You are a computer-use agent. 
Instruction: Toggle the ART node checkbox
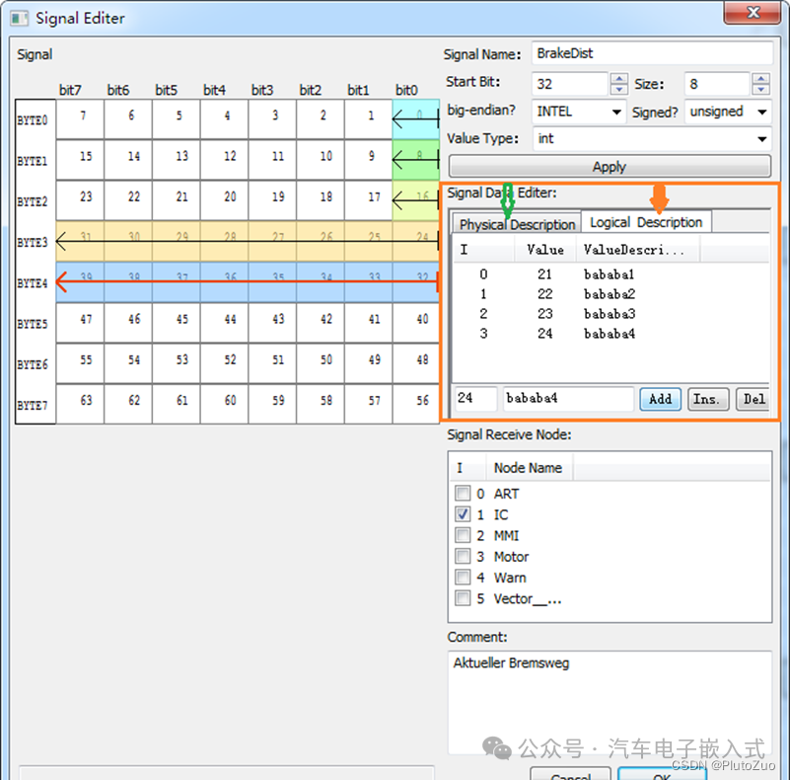(x=463, y=493)
